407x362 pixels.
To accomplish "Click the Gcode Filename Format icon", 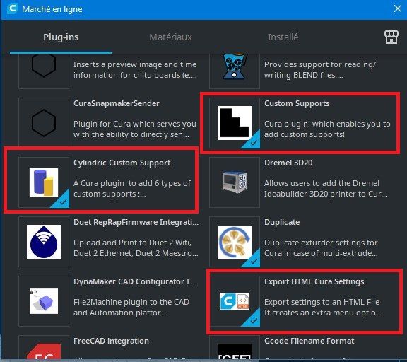I will (x=235, y=351).
